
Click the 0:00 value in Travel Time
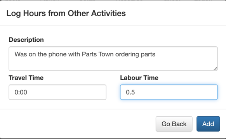point(21,92)
